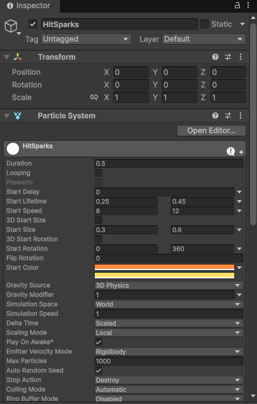
Task: Click the Position X field
Action: (131, 72)
